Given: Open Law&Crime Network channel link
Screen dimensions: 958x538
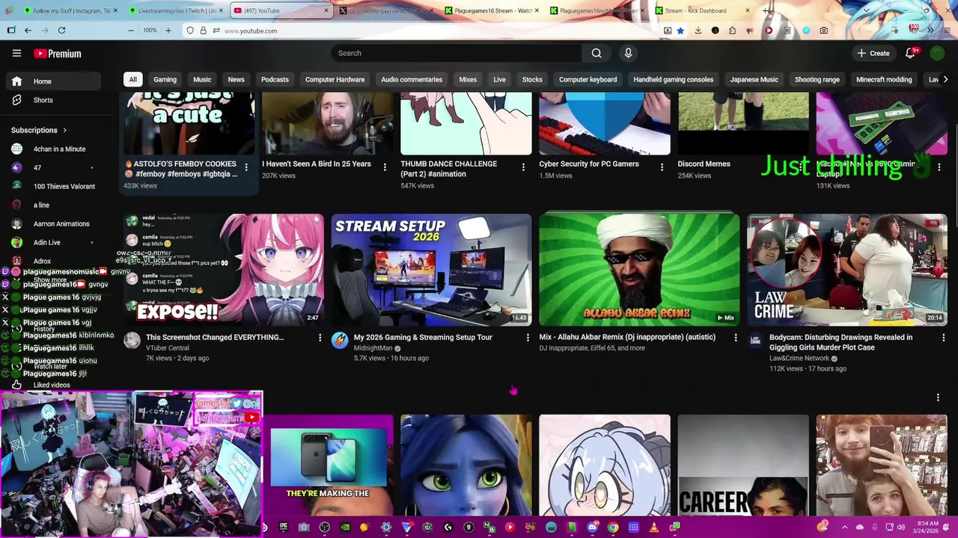Looking at the screenshot, I should 799,359.
